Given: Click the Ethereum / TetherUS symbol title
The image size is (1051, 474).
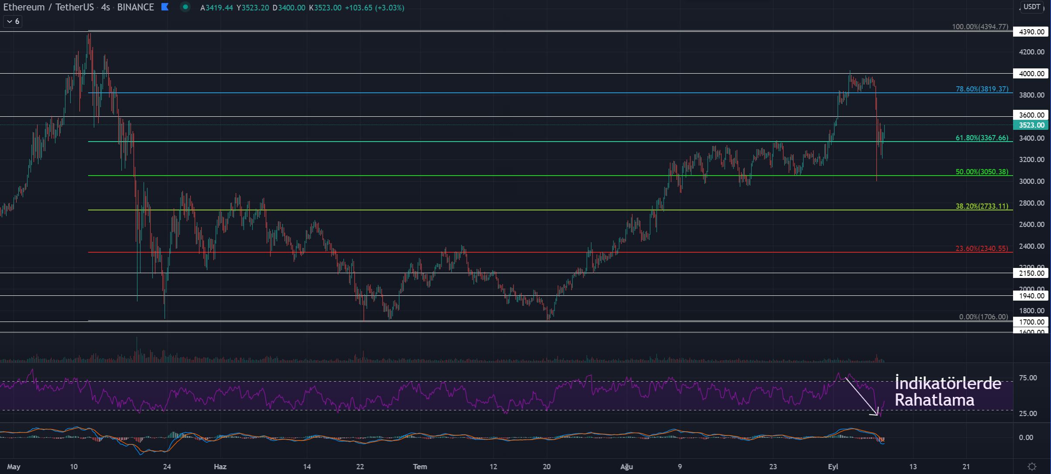Looking at the screenshot, I should [48, 7].
